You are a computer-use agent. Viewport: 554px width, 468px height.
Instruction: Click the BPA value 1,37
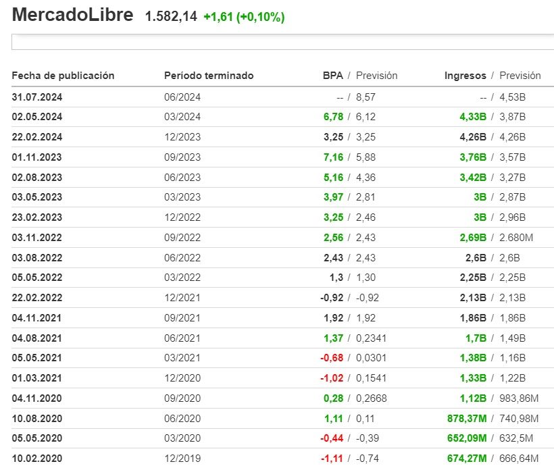pyautogui.click(x=334, y=338)
